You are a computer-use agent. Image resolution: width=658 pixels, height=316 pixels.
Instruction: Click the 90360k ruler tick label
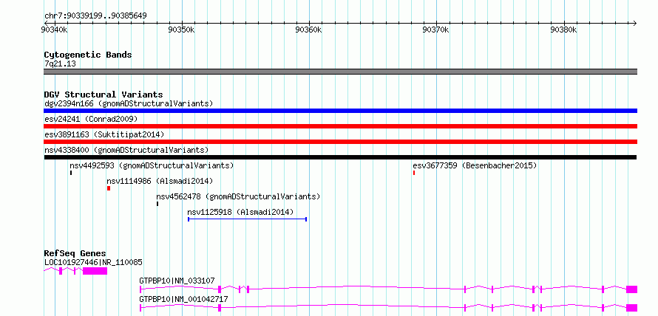click(x=309, y=30)
